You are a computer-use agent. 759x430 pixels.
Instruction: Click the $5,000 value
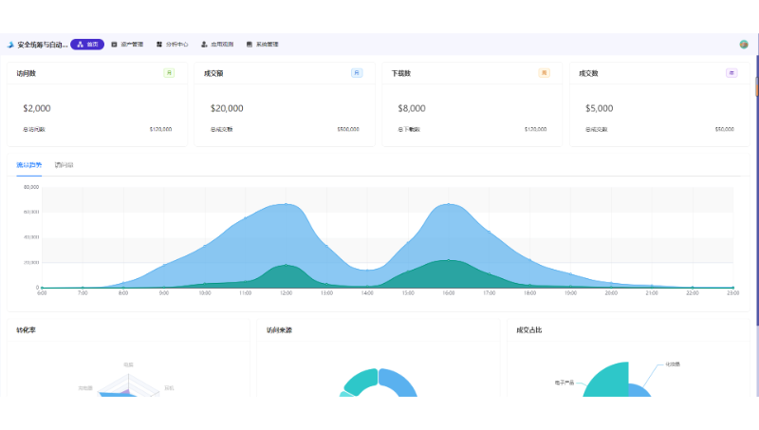[600, 108]
